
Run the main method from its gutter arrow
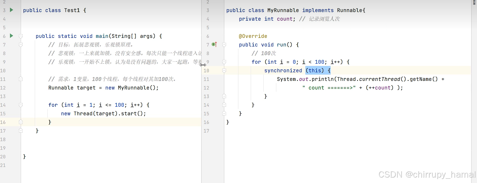click(12, 36)
